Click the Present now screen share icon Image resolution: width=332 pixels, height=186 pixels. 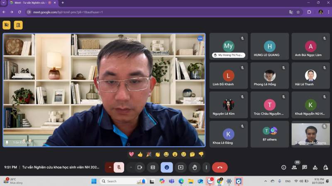tap(181, 167)
